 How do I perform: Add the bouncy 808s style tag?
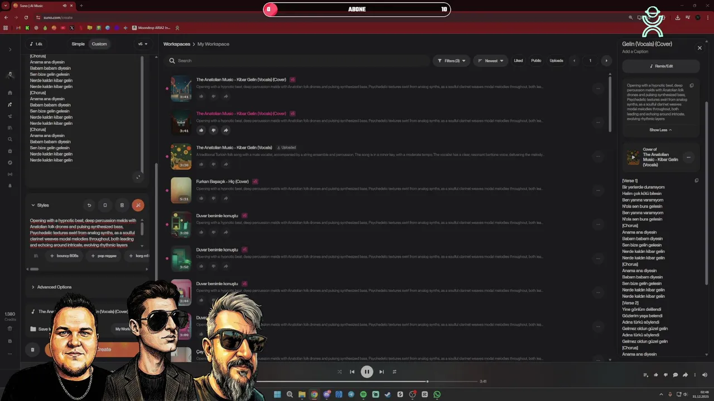(x=64, y=256)
